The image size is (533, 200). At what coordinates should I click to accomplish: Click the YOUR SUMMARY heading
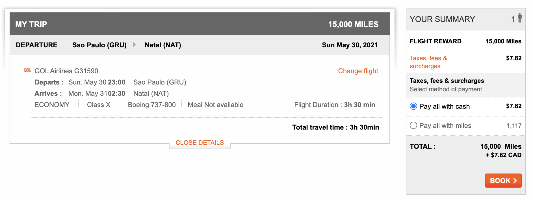click(x=442, y=19)
